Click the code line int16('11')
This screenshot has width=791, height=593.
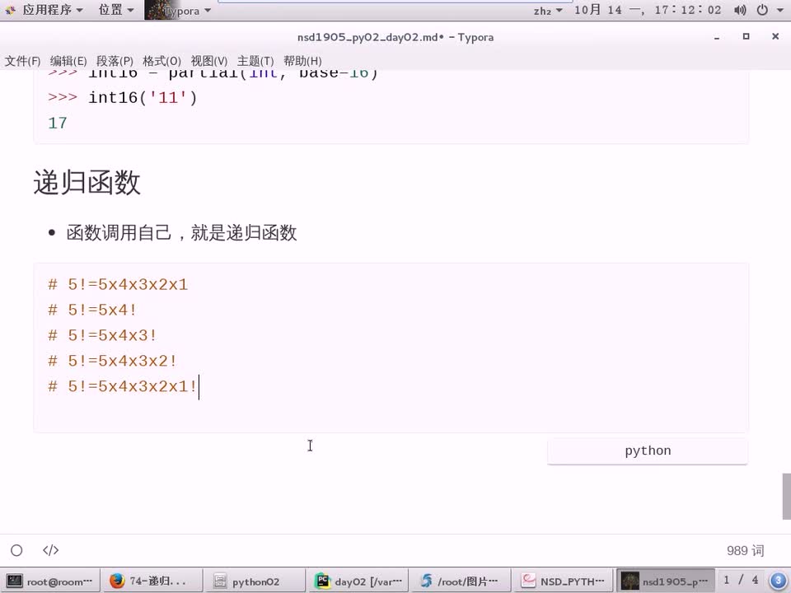123,98
